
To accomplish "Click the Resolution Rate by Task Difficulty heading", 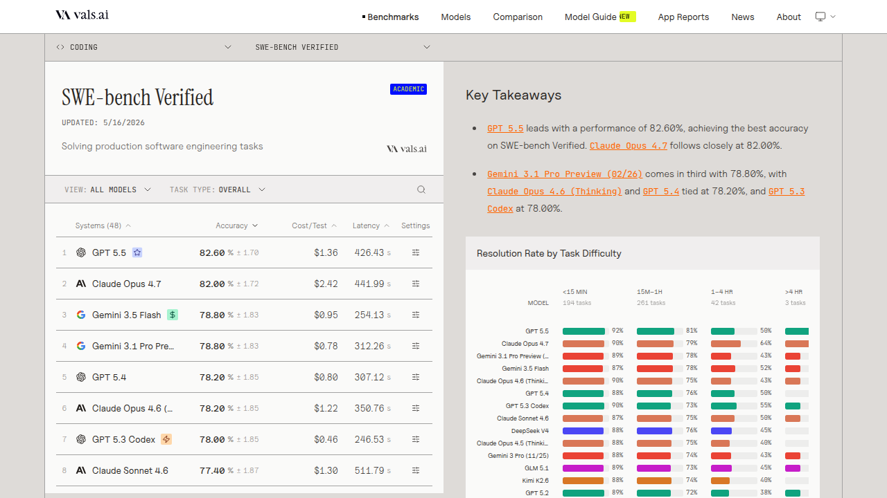I will 549,254.
